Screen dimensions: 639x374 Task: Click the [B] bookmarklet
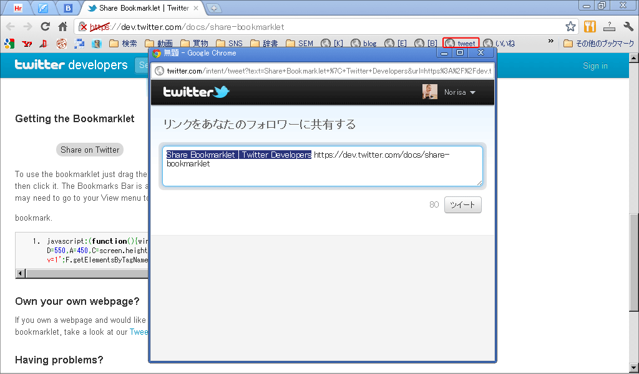(x=426, y=43)
